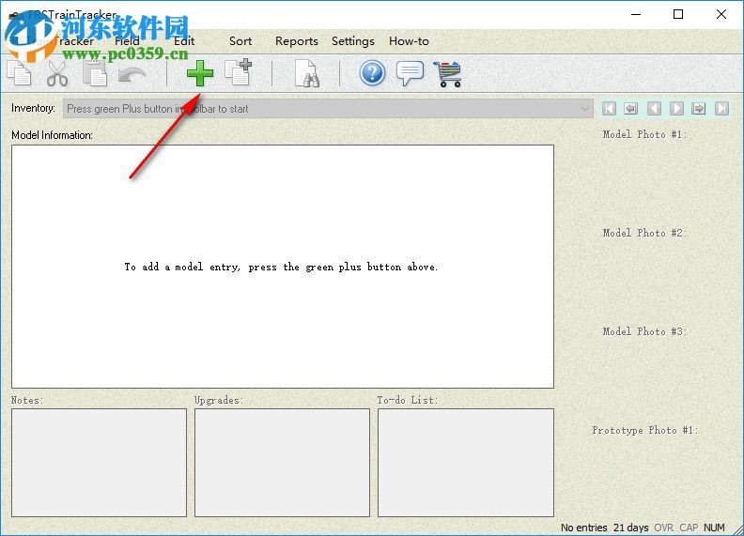The width and height of the screenshot is (744, 536).
Task: Go to the previous inventory record
Action: (x=654, y=109)
